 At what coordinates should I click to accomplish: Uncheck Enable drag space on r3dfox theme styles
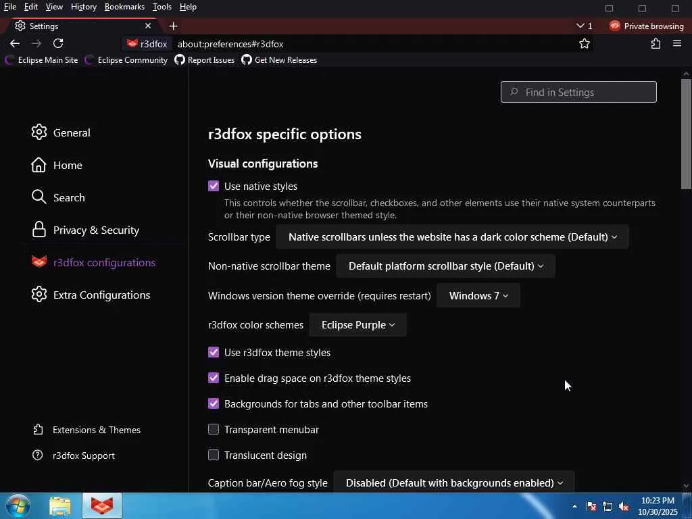coord(214,378)
